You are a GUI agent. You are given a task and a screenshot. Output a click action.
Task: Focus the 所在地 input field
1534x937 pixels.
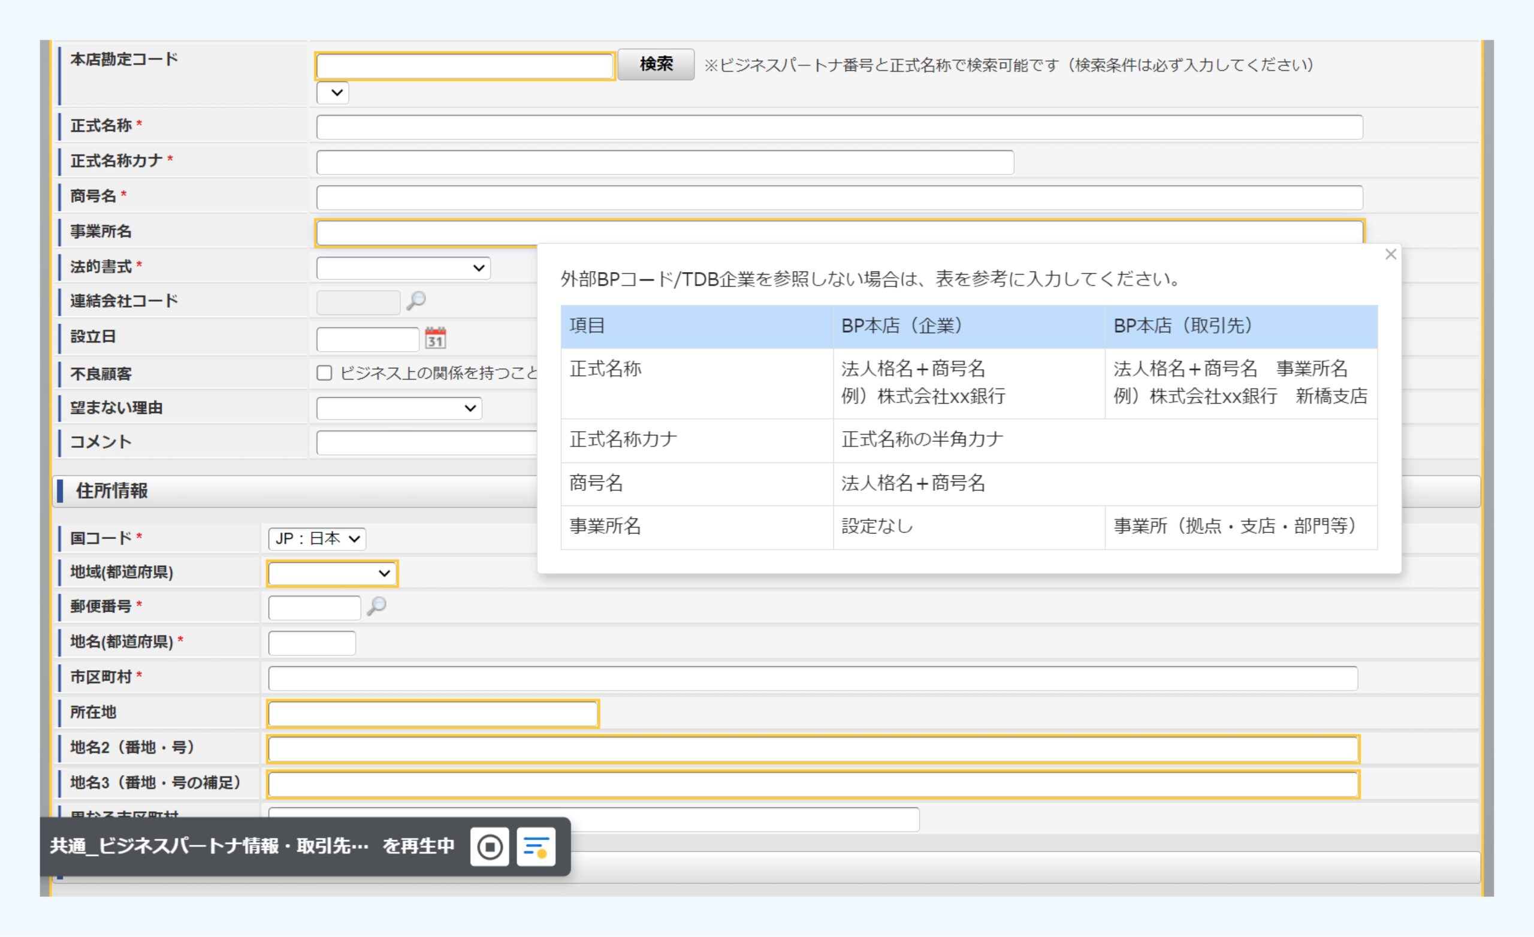coord(433,714)
